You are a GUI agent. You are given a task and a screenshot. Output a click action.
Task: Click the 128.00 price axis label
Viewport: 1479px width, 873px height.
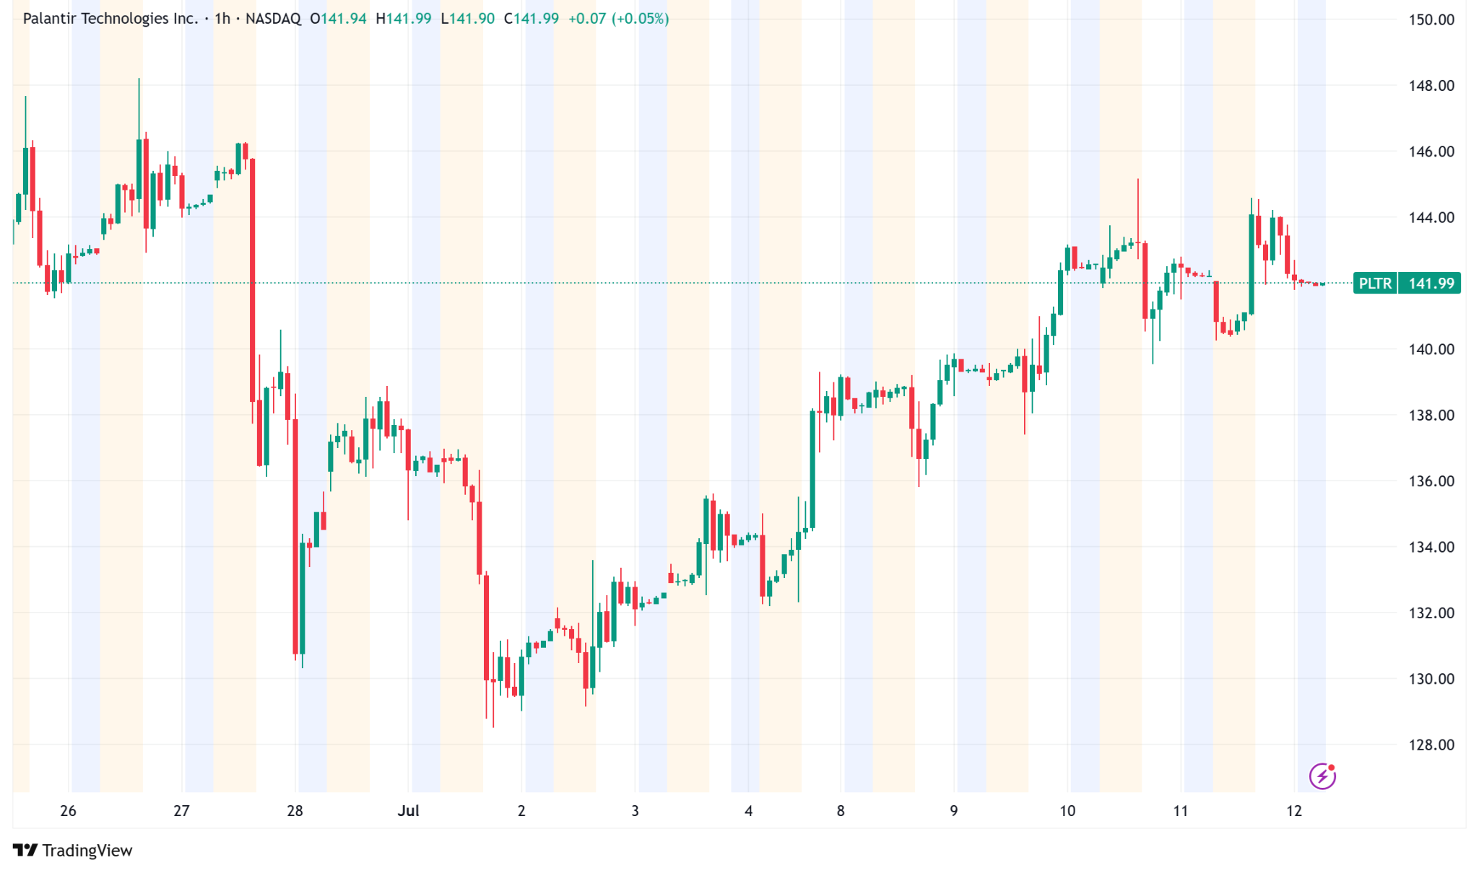coord(1431,745)
